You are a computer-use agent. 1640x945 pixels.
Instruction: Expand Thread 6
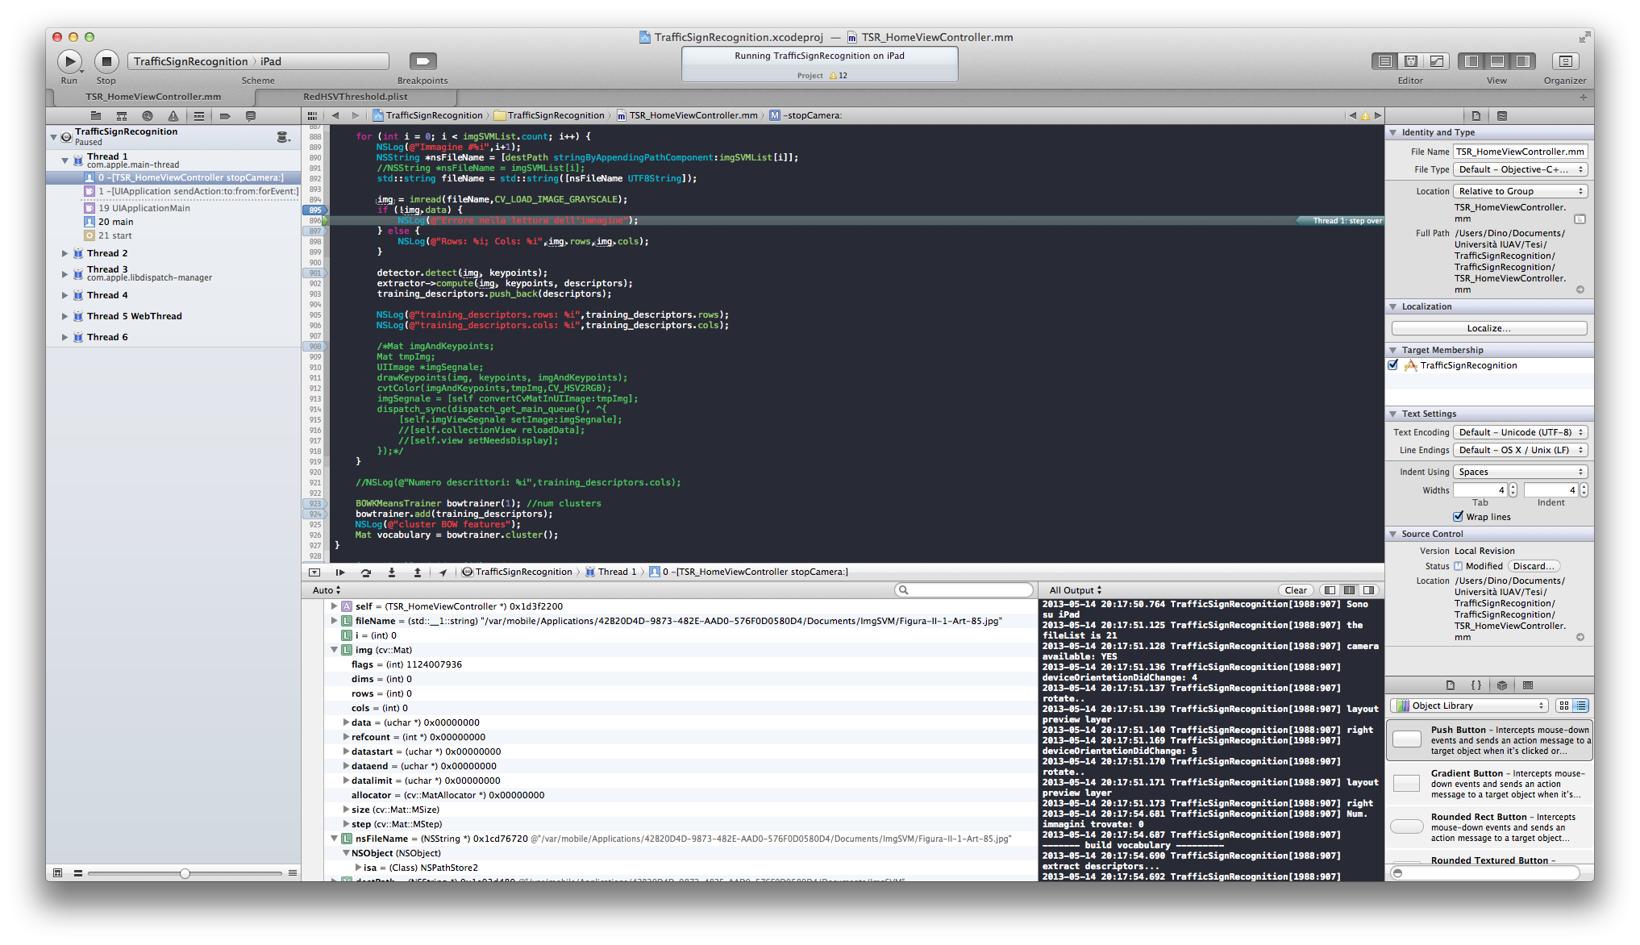pyautogui.click(x=65, y=337)
